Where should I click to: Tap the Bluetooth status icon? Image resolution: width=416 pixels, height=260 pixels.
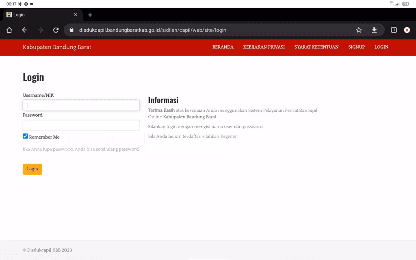pyautogui.click(x=20, y=4)
